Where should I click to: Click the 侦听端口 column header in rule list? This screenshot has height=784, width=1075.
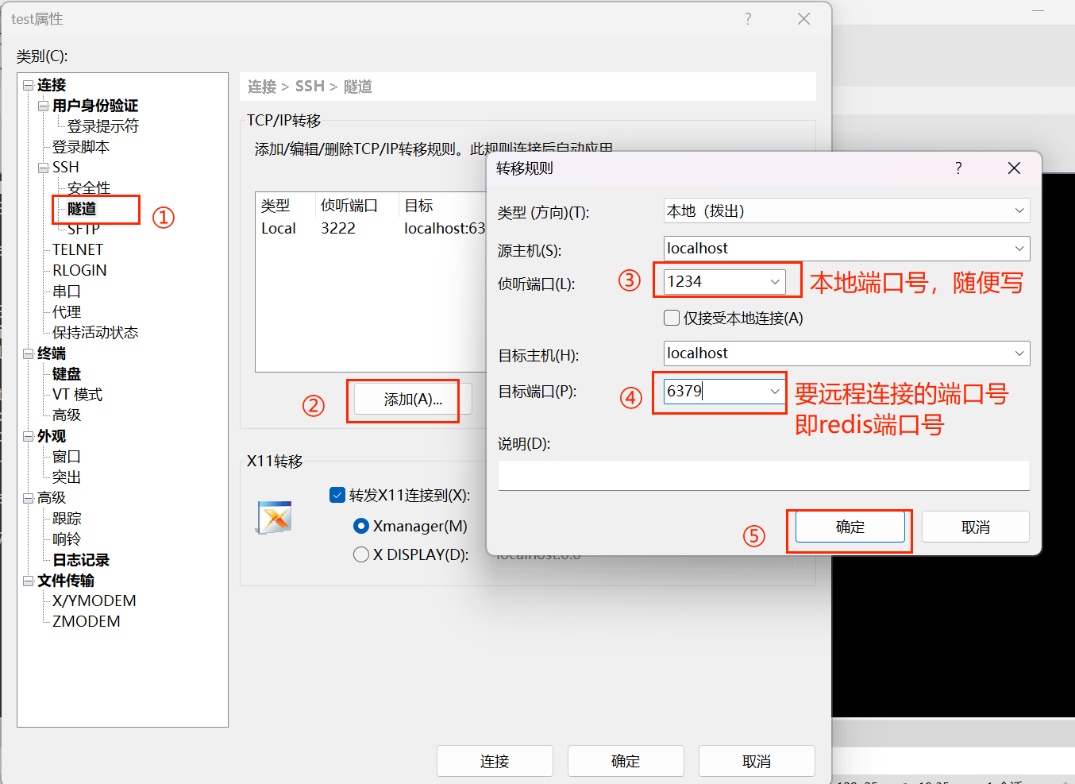click(349, 206)
